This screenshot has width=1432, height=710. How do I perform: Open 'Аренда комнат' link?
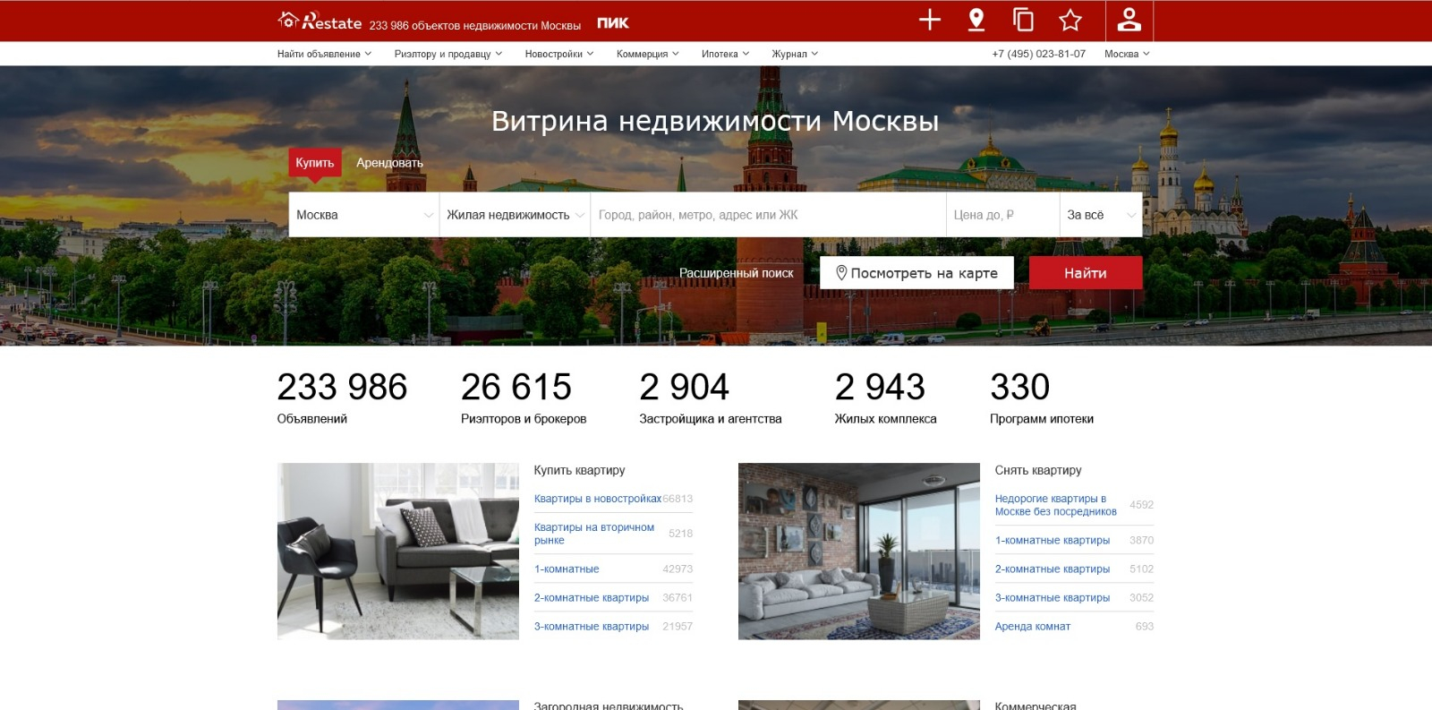pyautogui.click(x=1033, y=626)
